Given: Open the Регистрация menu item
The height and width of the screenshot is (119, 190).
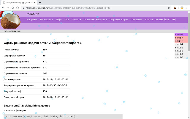Looking at the screenshot, I should click(46, 20).
